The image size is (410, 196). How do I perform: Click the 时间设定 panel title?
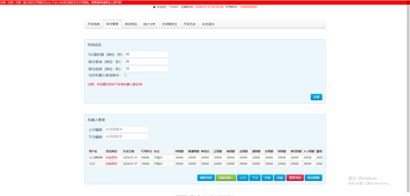(94, 45)
